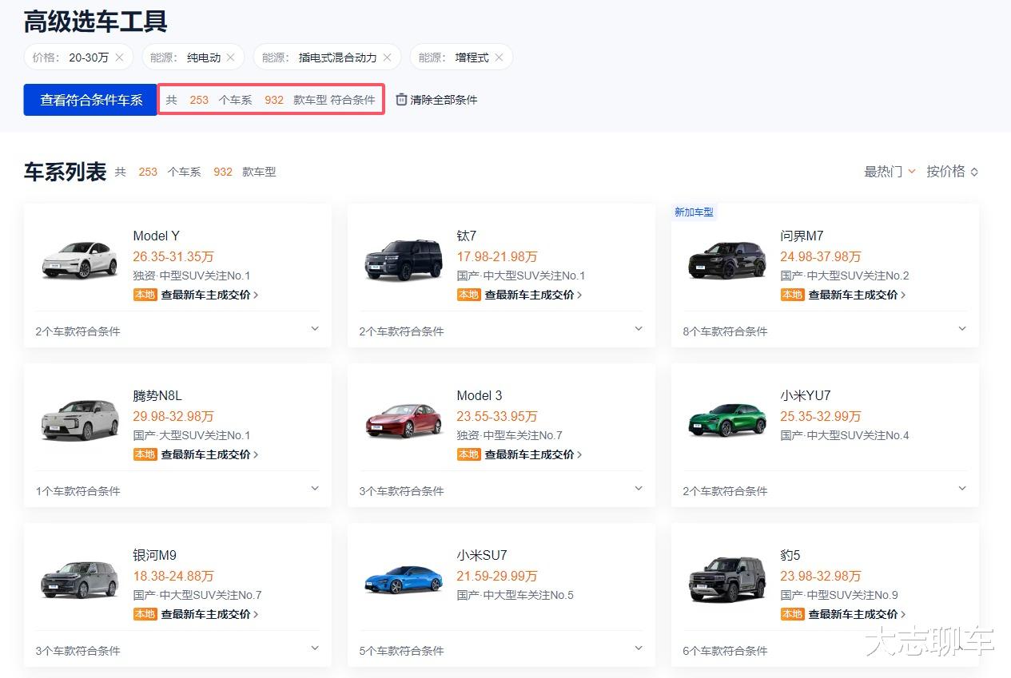Screen dimensions: 1011x678
Task: View latest owner prices for Model 3
Action: tap(531, 454)
